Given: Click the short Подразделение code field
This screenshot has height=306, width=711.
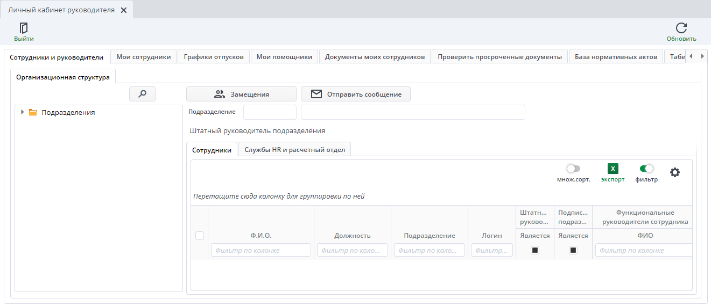Looking at the screenshot, I should 270,112.
